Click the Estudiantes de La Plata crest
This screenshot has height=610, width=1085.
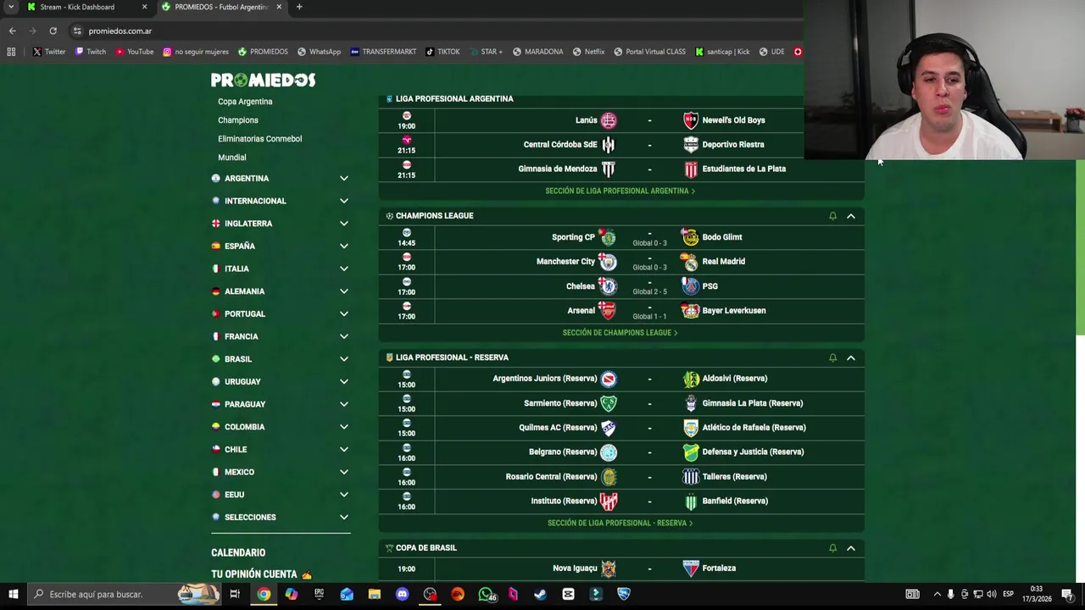(x=691, y=169)
